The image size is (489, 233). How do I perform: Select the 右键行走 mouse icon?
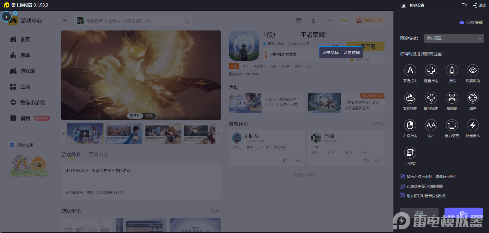point(410,125)
